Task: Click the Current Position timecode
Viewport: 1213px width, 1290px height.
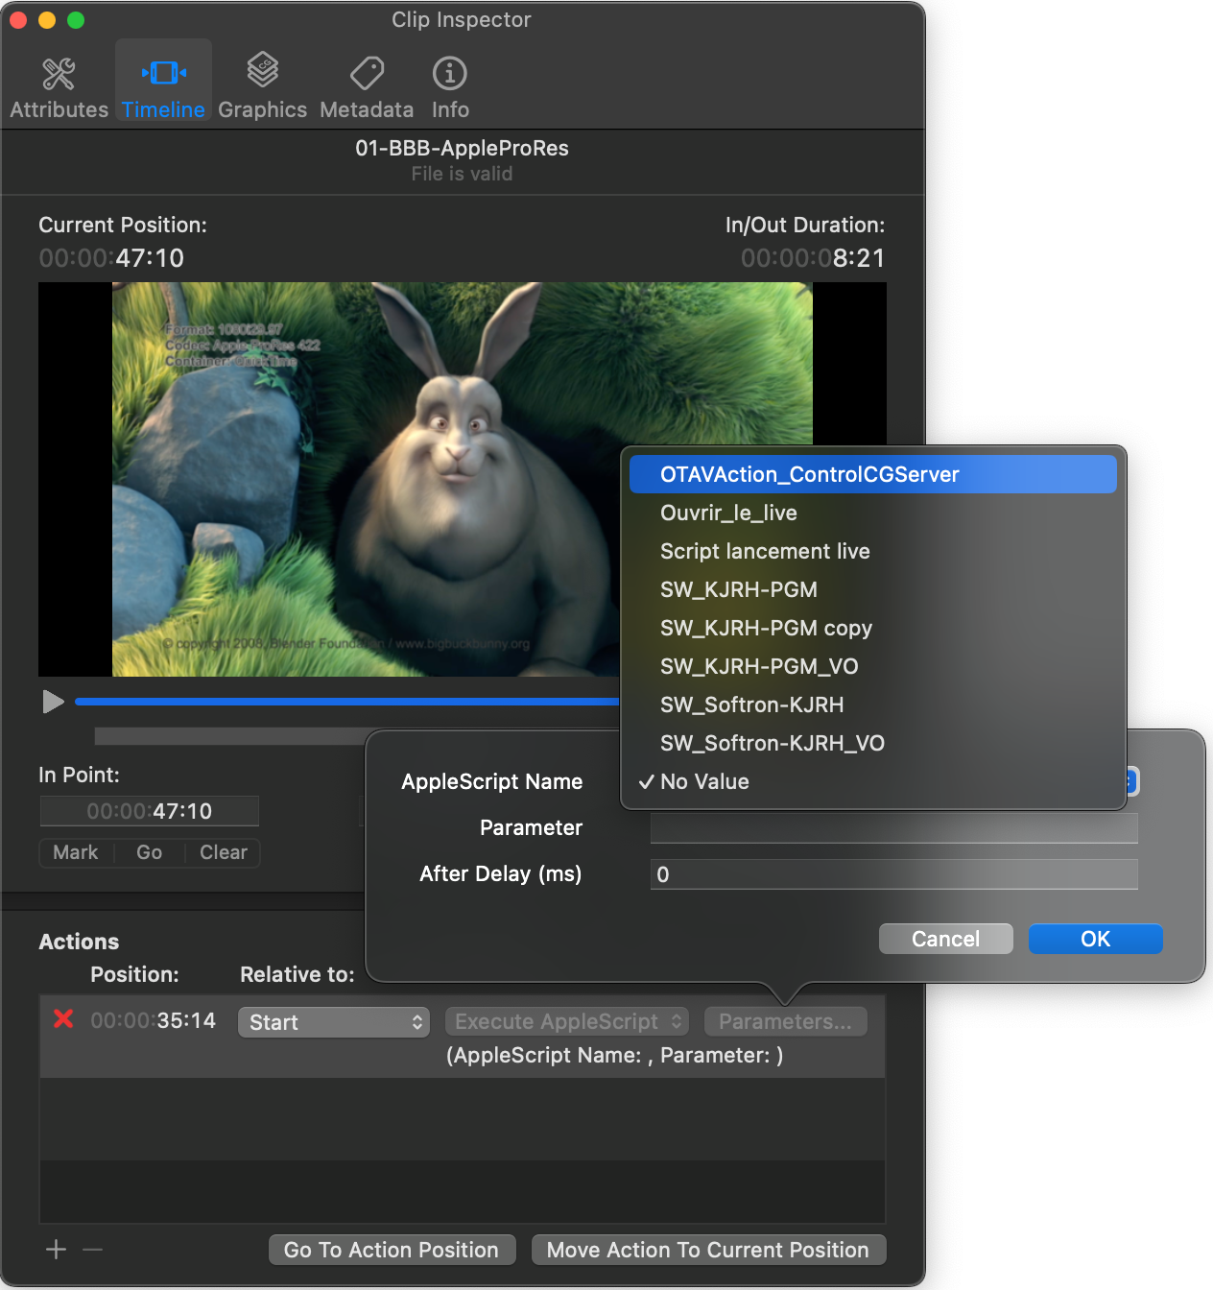Action: 111,258
